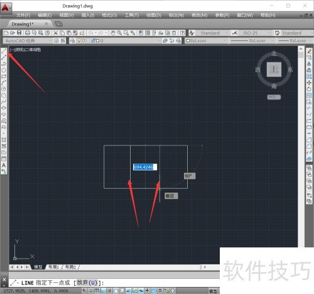314x294 pixels.
Task: Select the Erase tool in the modify toolbar
Action: [309, 51]
